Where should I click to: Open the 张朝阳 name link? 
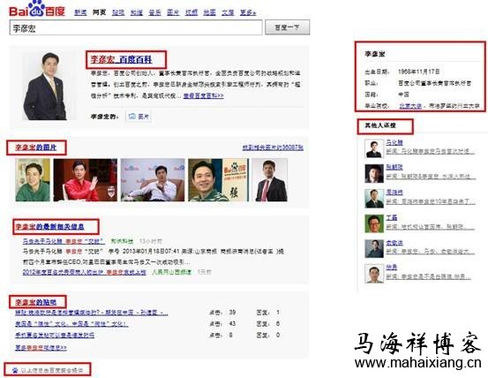point(394,168)
